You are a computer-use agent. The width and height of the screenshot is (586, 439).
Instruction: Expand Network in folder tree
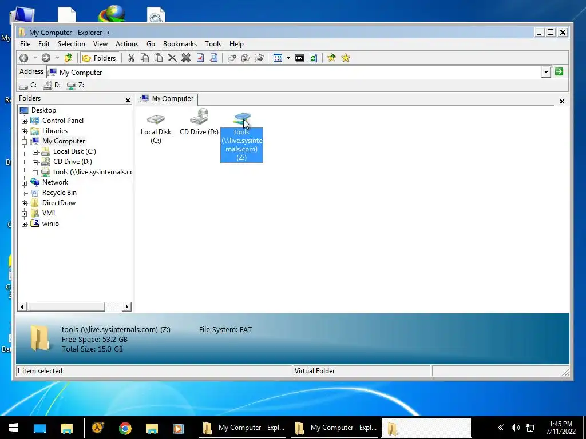coord(24,183)
